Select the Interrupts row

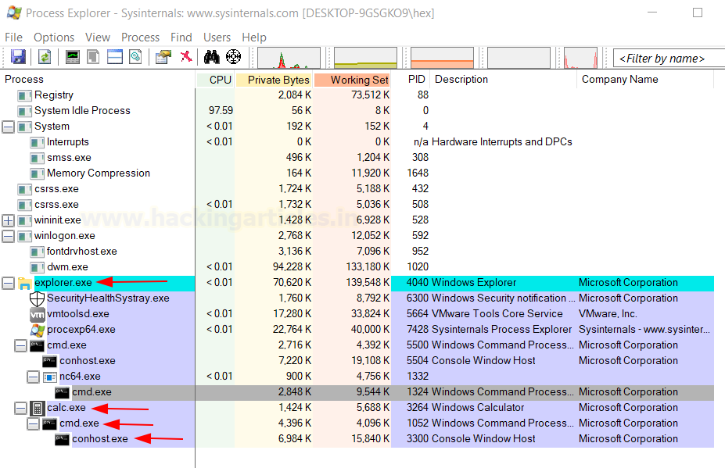(358, 142)
